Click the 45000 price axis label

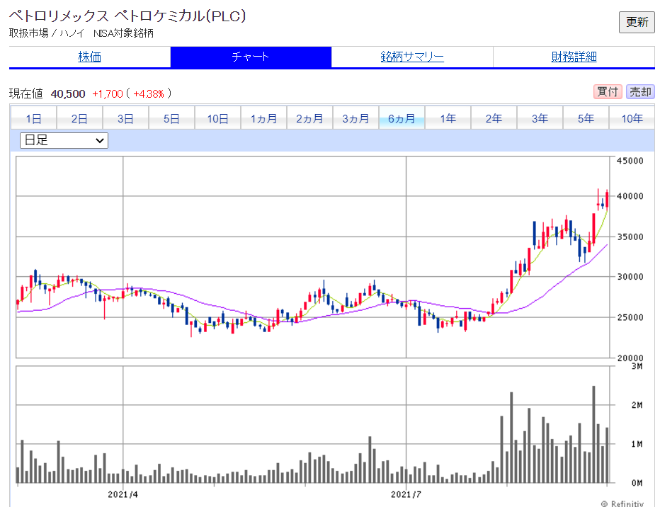tap(630, 161)
